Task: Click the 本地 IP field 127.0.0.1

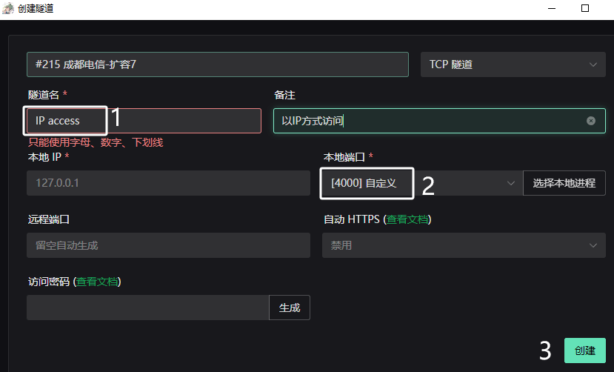Action: [168, 183]
